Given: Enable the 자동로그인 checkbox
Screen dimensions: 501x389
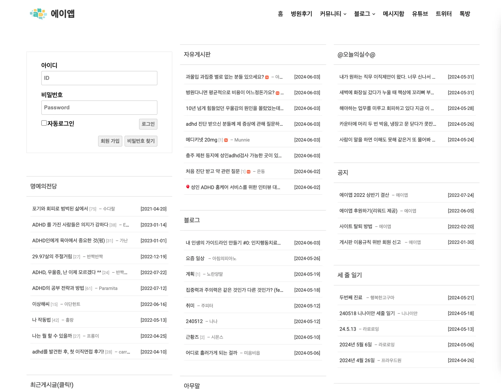Looking at the screenshot, I should tap(44, 123).
